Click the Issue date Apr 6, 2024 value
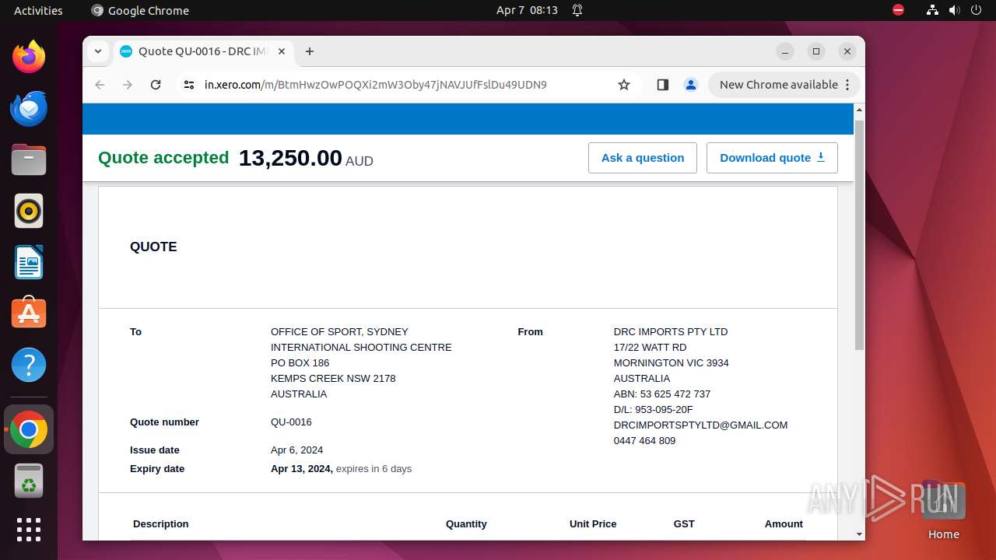The image size is (996, 560). pos(296,450)
